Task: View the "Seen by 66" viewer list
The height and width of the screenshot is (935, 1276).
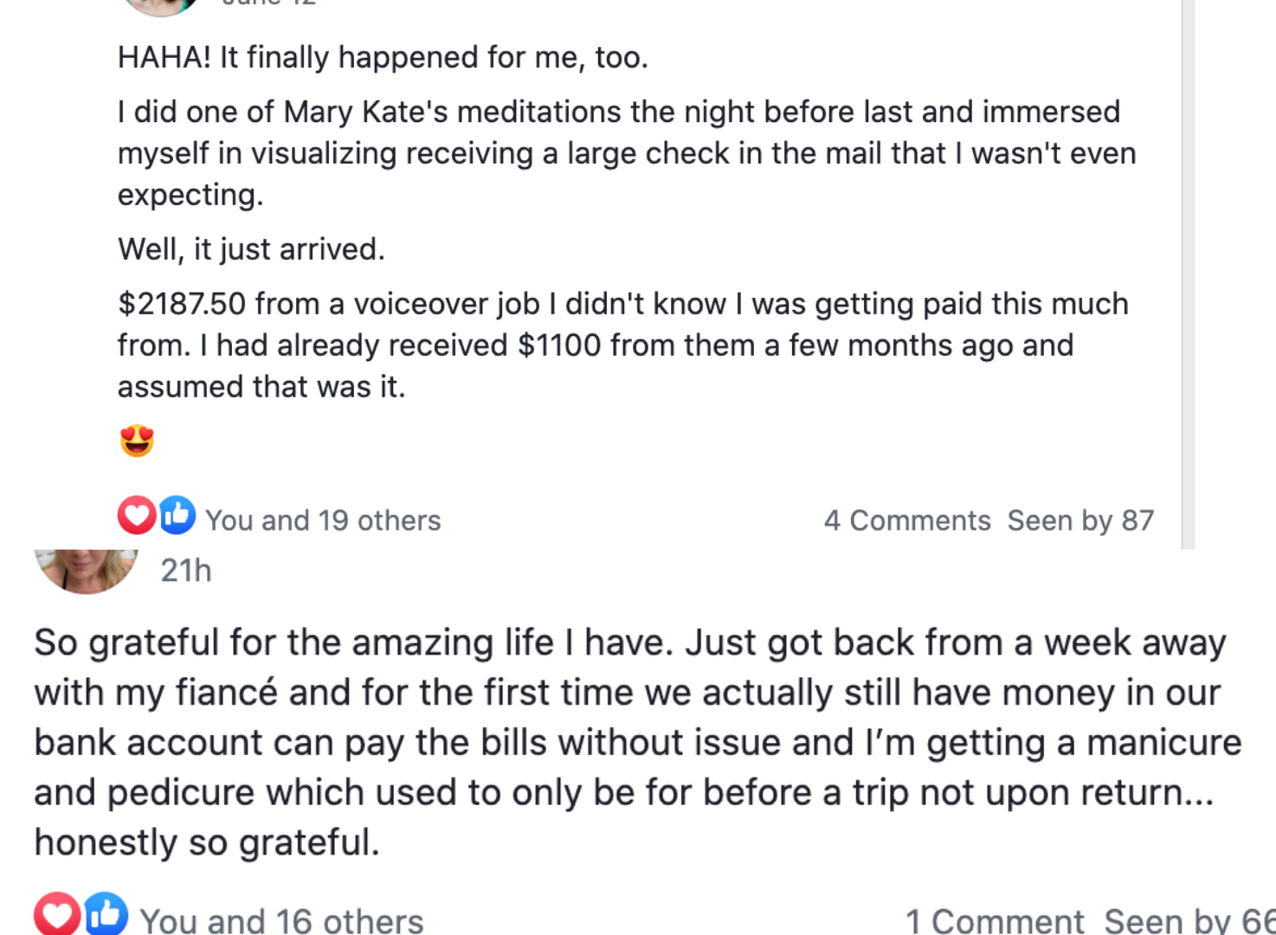Action: point(1188,921)
